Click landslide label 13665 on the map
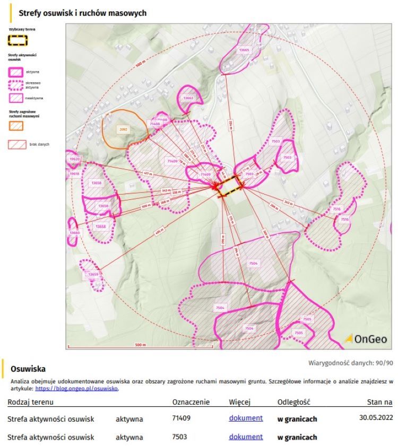 244,50
